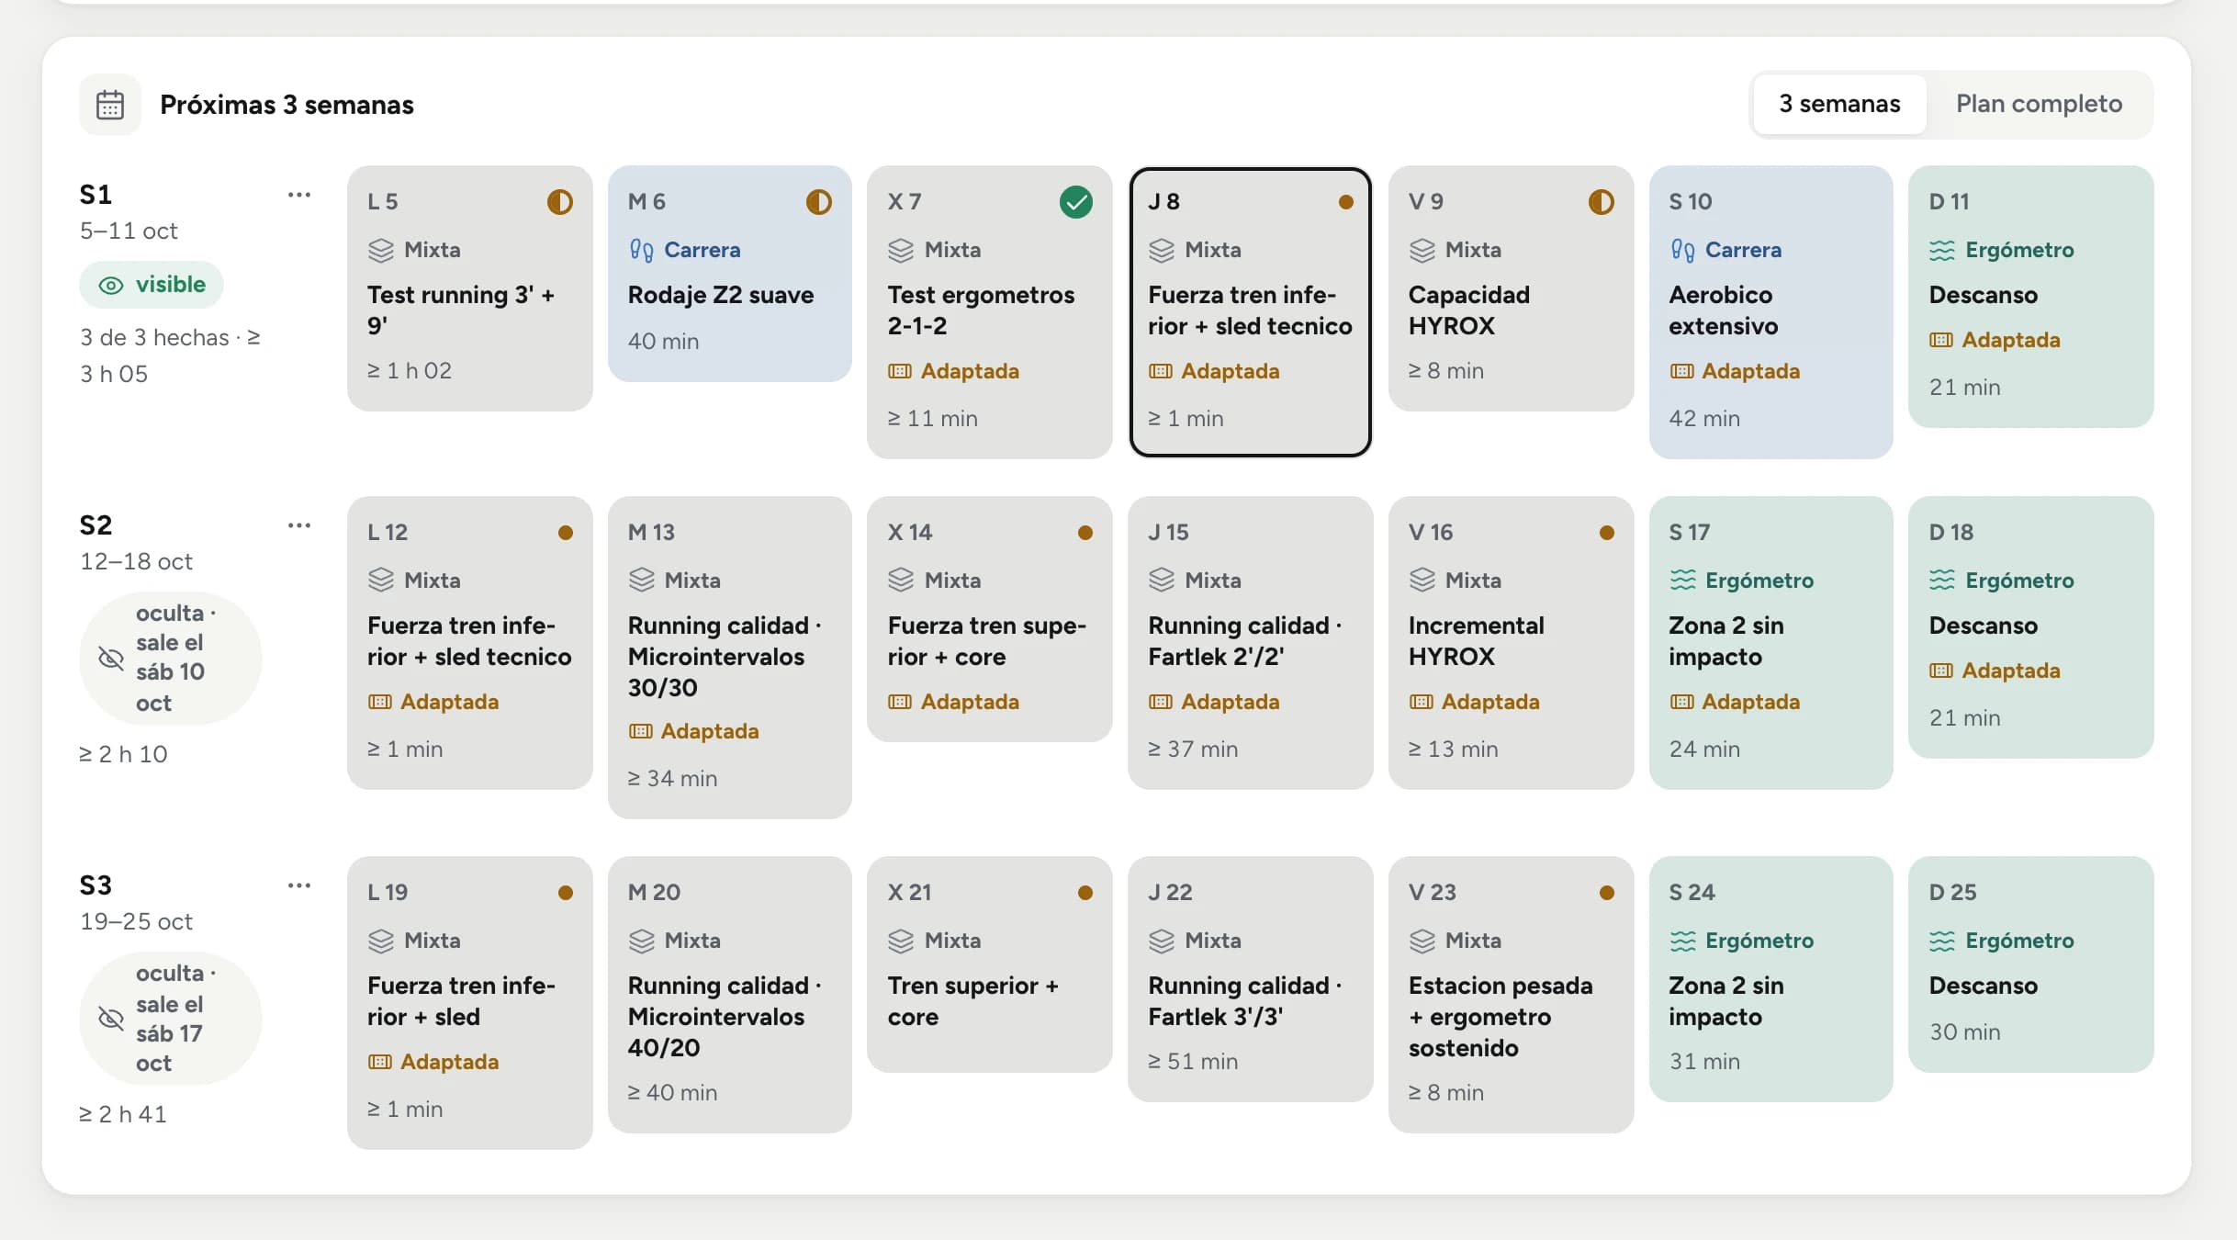
Task: Click the Carrera footprints icon on S 10
Action: (x=1682, y=250)
